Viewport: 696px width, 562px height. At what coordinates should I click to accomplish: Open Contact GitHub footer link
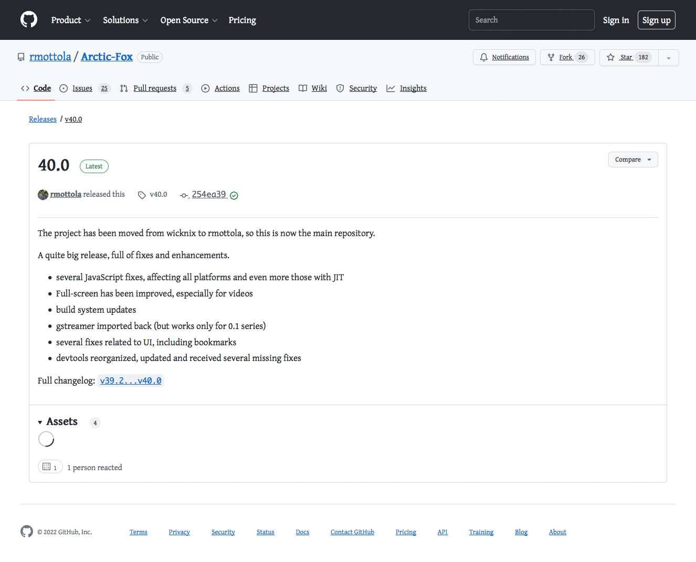[x=352, y=532]
